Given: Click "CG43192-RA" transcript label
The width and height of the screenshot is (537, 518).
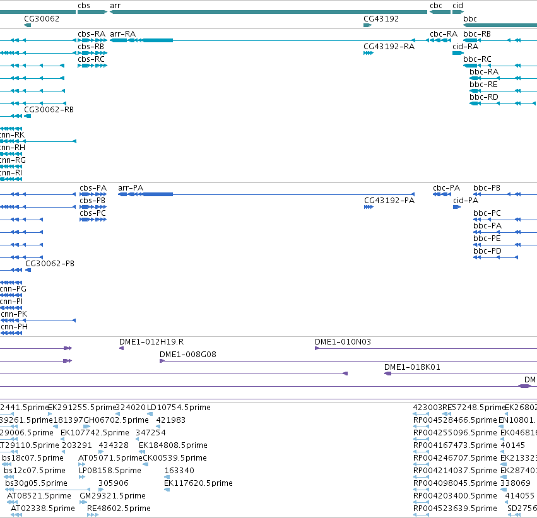Looking at the screenshot, I should pyautogui.click(x=389, y=47).
